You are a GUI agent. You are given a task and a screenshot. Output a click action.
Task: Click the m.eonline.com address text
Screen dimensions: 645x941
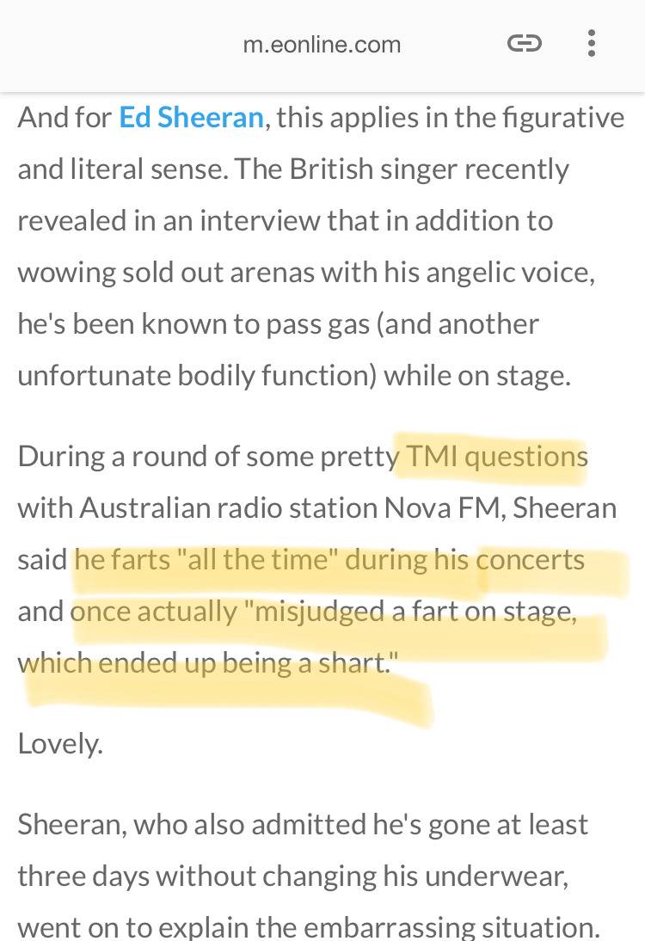coord(322,45)
